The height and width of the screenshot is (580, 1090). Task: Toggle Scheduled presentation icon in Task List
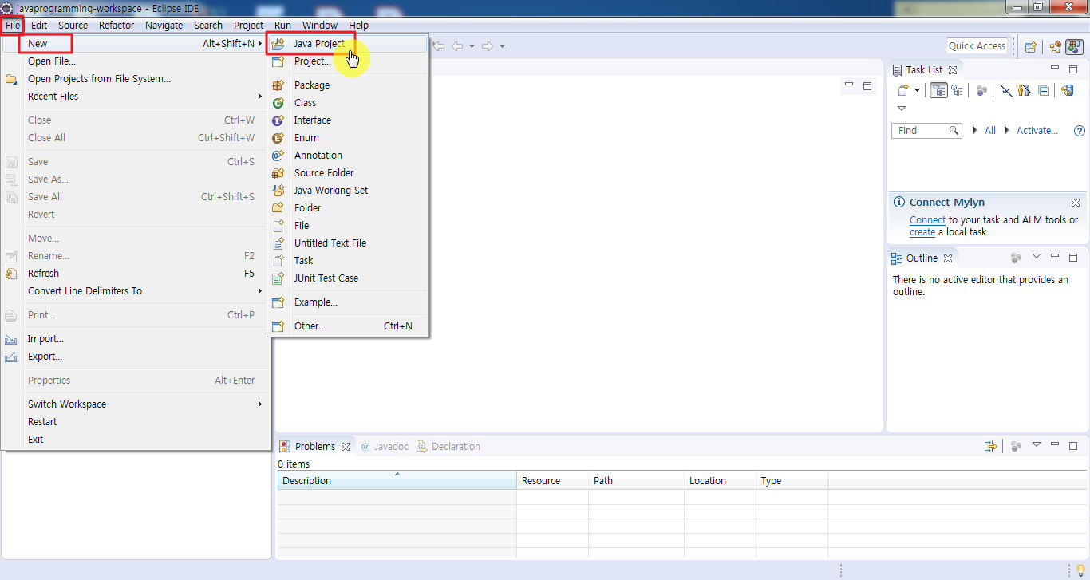[957, 90]
